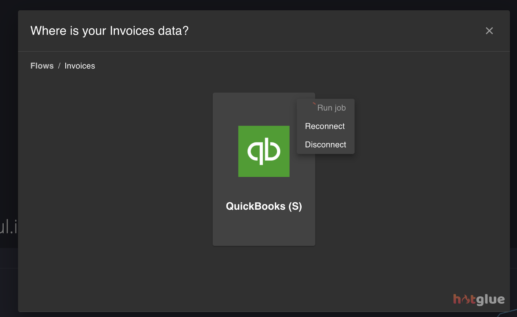Click the QuickBooks logo icon

(x=264, y=151)
